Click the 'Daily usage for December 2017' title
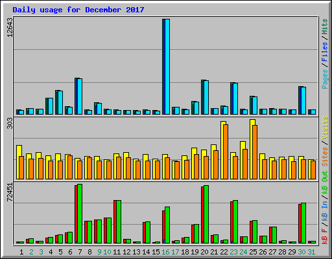Image resolution: width=332 pixels, height=259 pixels. 78,10
